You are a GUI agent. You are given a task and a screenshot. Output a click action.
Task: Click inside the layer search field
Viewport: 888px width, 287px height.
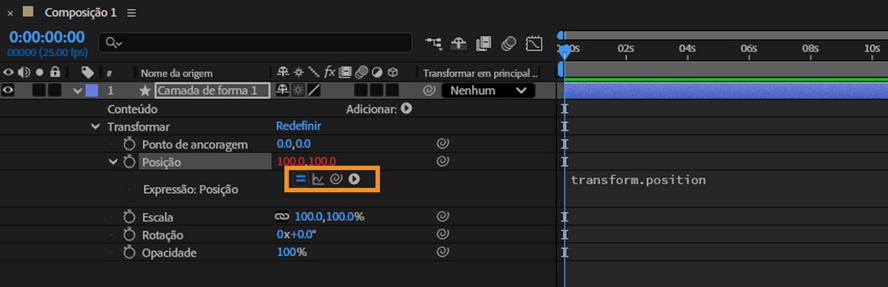[256, 43]
